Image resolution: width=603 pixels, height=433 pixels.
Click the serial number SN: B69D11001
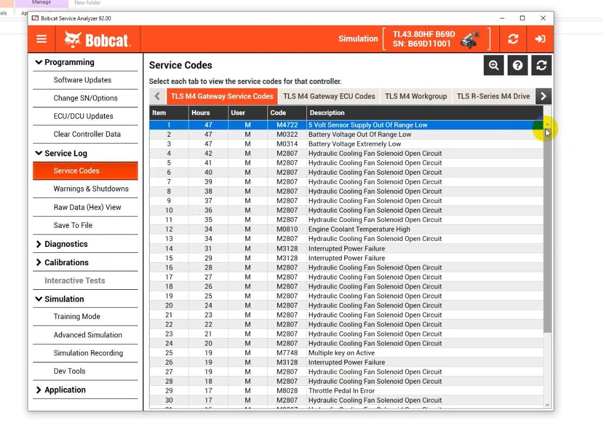[x=421, y=43]
